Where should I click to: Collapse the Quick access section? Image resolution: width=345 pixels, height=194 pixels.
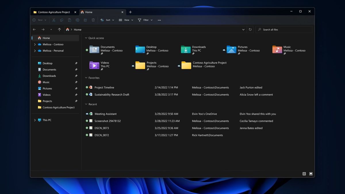click(x=86, y=38)
